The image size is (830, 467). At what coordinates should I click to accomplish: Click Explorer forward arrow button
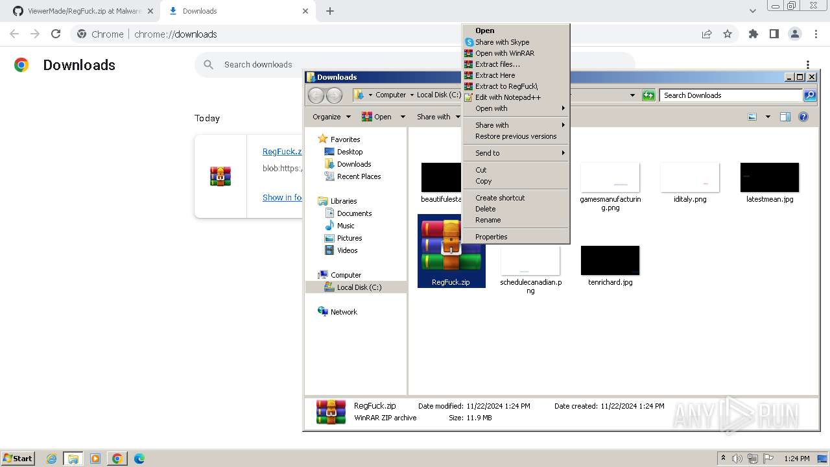click(x=334, y=95)
